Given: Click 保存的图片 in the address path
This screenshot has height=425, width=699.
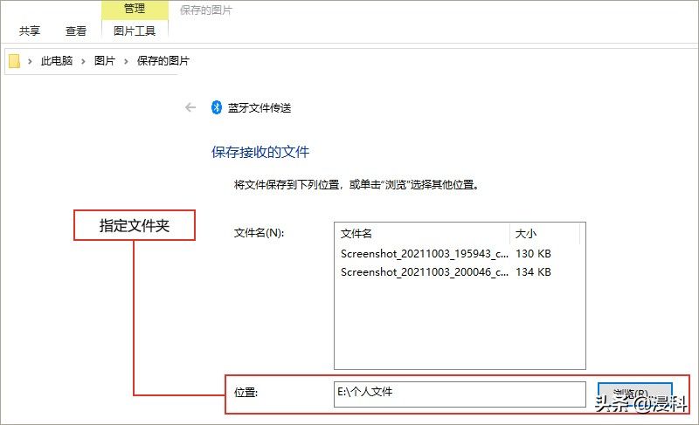Looking at the screenshot, I should point(163,61).
